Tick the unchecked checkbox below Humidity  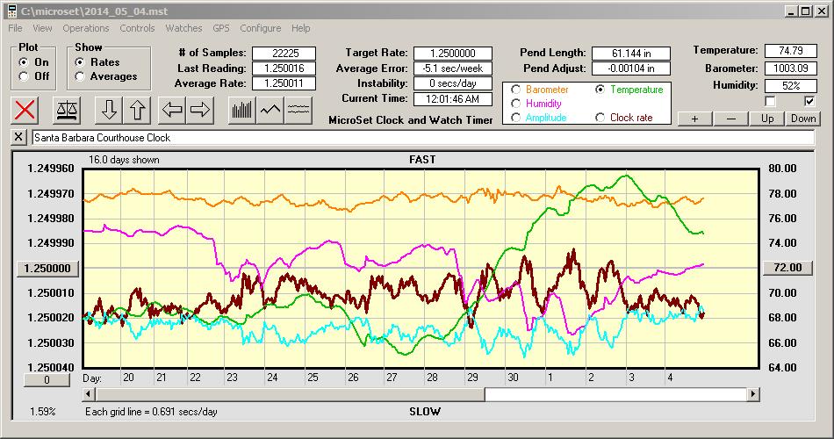pos(770,102)
